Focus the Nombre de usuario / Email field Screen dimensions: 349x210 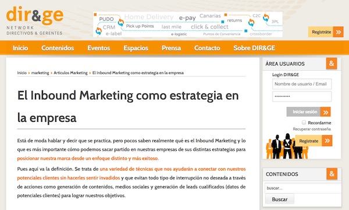click(302, 84)
